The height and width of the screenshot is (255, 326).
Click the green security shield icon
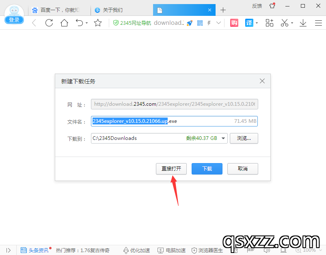click(x=116, y=23)
